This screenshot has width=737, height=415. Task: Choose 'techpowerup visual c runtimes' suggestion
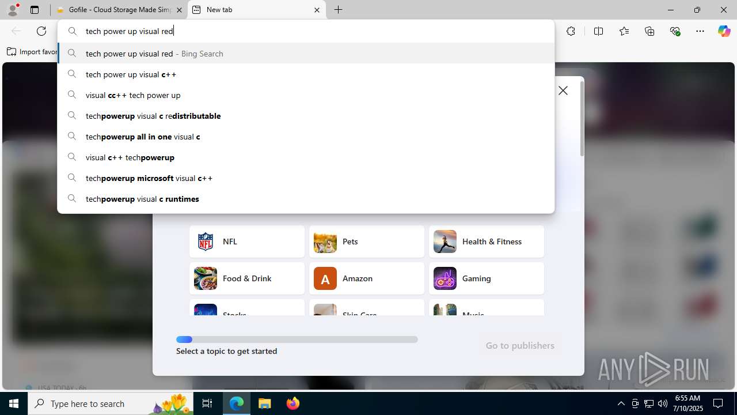point(306,199)
